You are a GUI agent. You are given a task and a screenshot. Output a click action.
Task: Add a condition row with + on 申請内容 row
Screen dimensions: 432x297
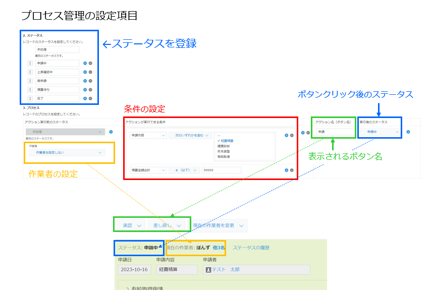click(286, 135)
